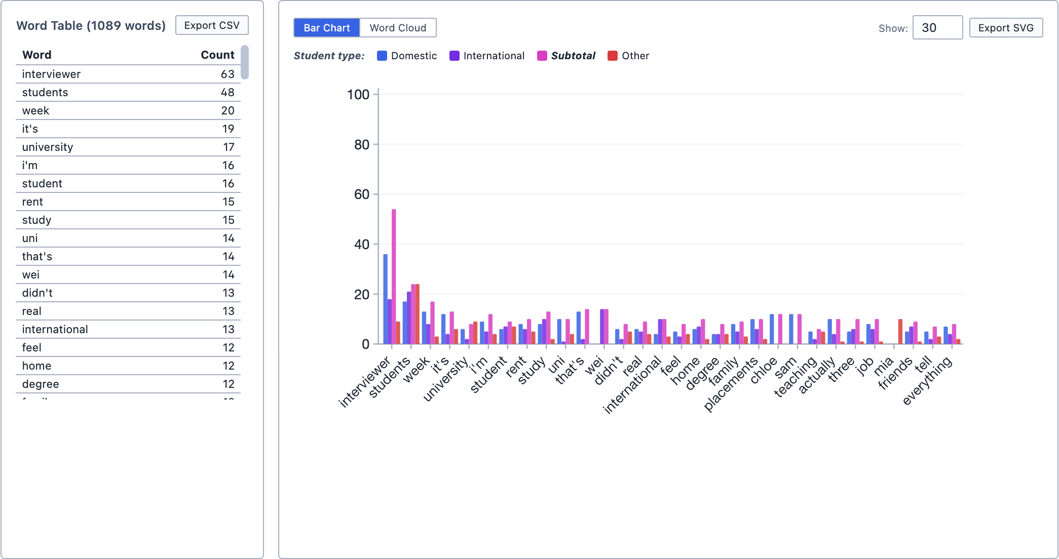Select the Bar Chart tab
The height and width of the screenshot is (559, 1059).
(327, 28)
